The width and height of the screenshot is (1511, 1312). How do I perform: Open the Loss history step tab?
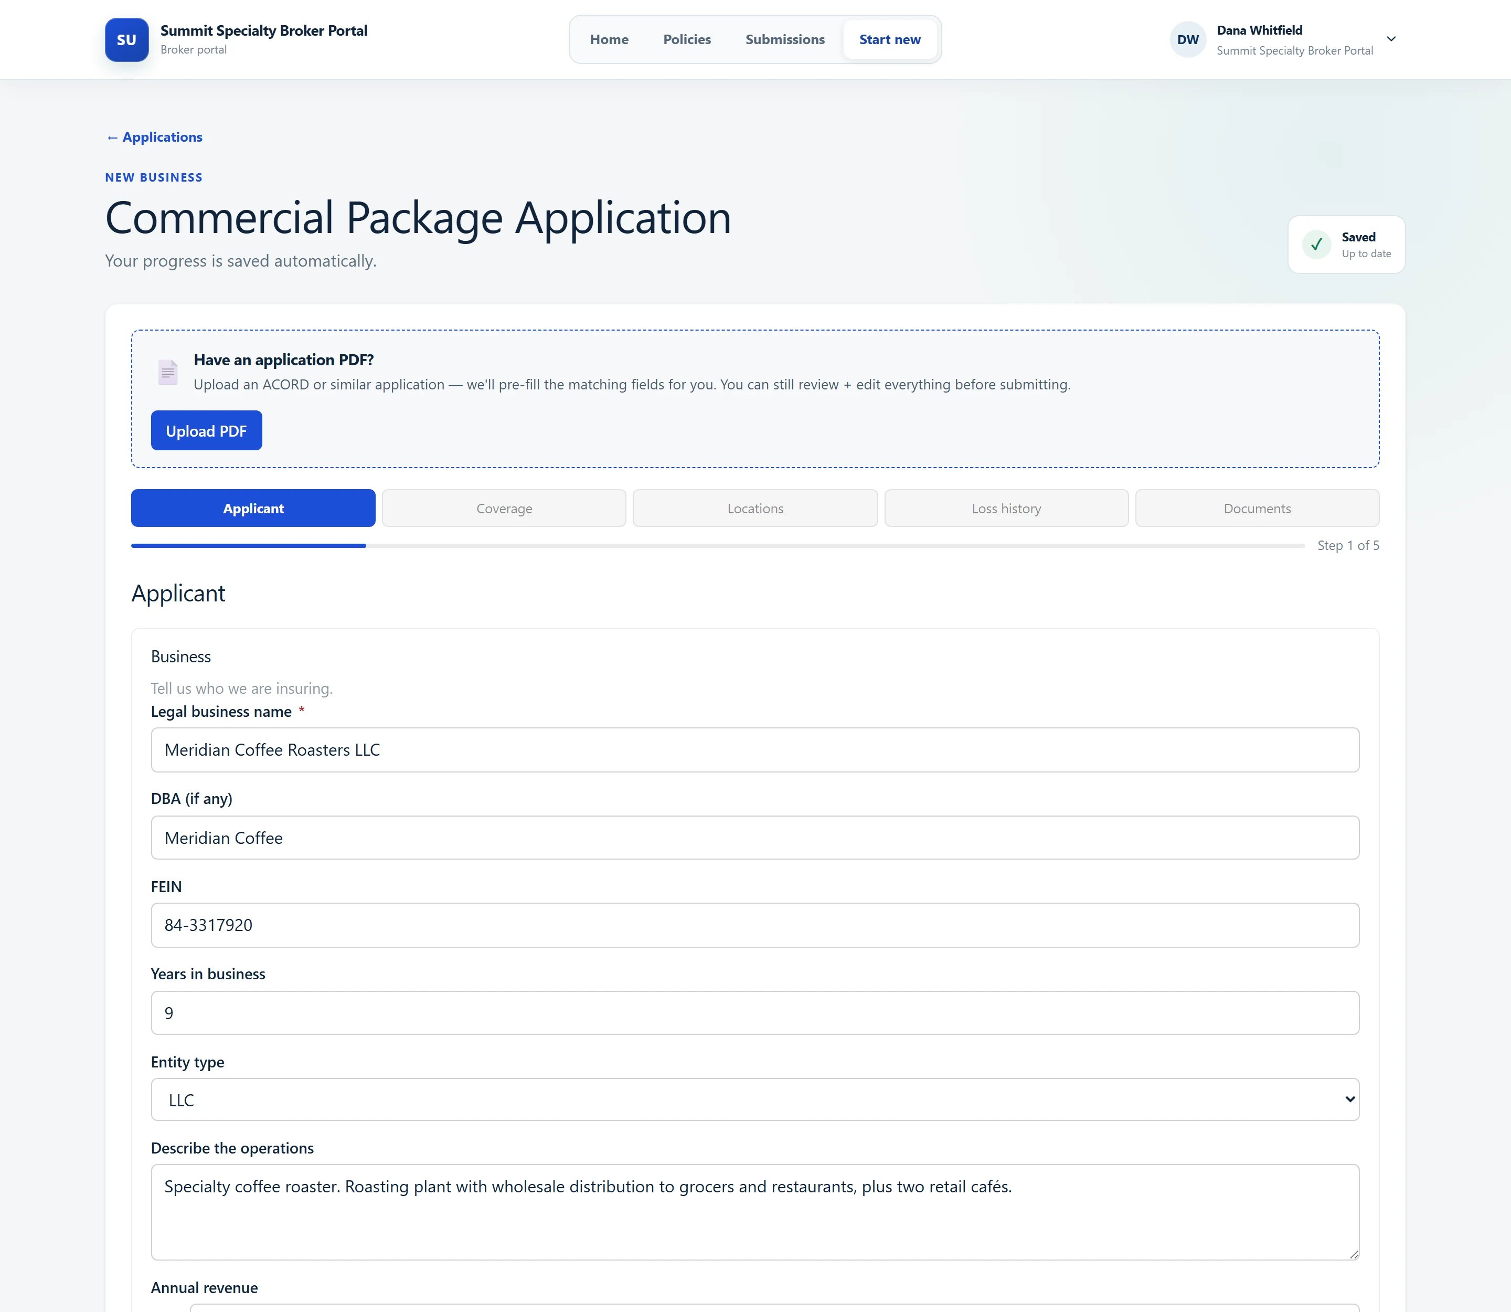[x=1006, y=508]
